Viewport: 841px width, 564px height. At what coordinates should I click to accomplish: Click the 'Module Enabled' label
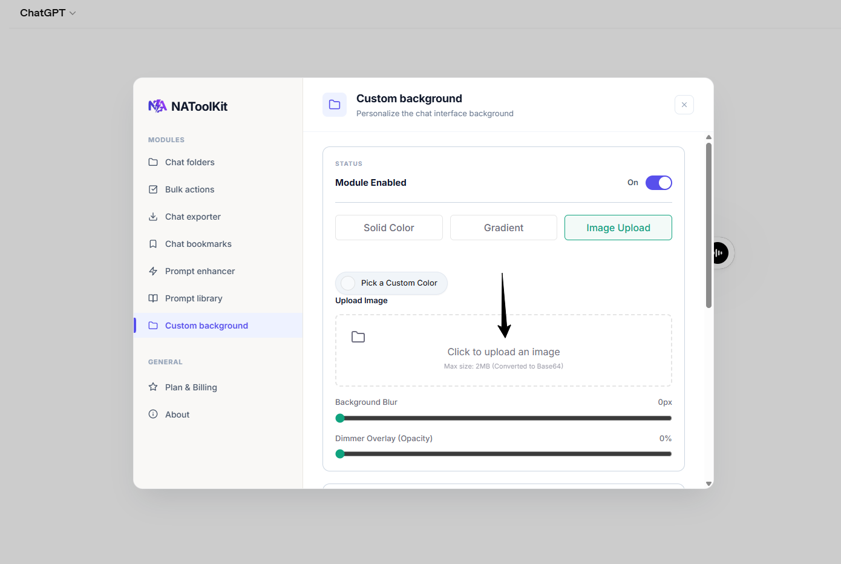(x=371, y=183)
